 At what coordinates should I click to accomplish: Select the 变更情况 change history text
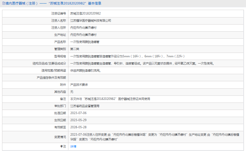pyautogui.click(x=155, y=137)
